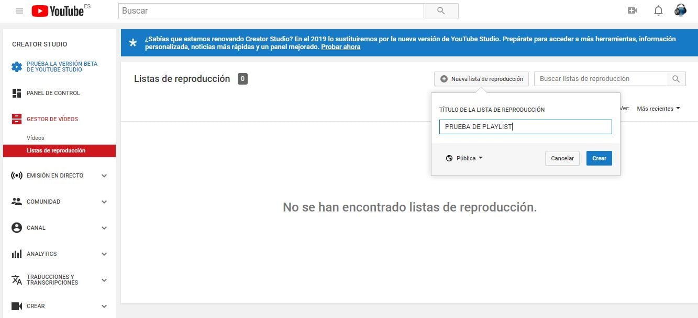
Task: Click the YouTube logo
Action: tap(58, 11)
